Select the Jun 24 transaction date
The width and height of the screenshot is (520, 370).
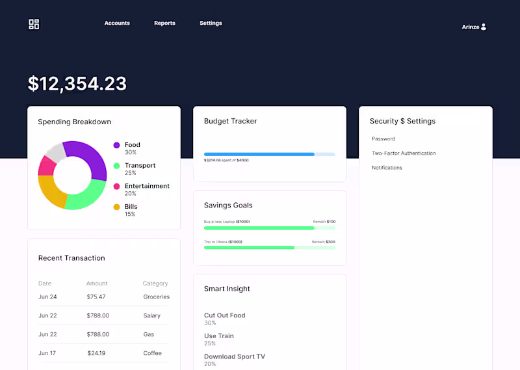point(47,297)
